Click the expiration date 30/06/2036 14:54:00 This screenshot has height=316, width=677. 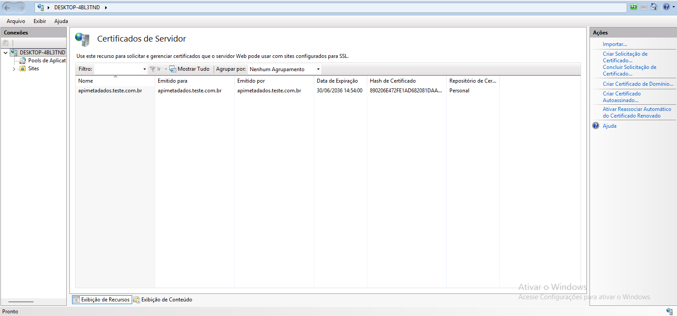click(x=339, y=91)
